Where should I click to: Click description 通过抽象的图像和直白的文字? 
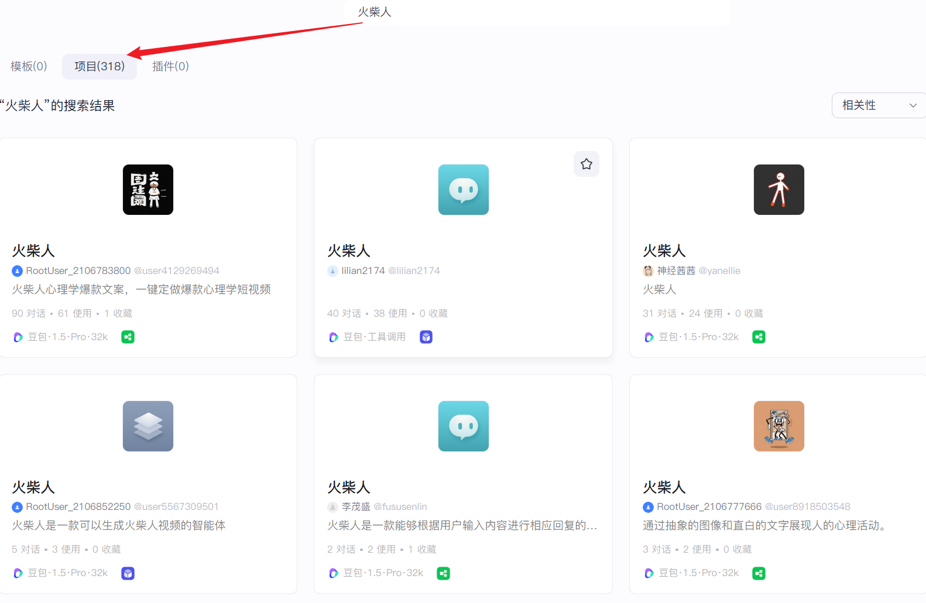click(x=766, y=525)
